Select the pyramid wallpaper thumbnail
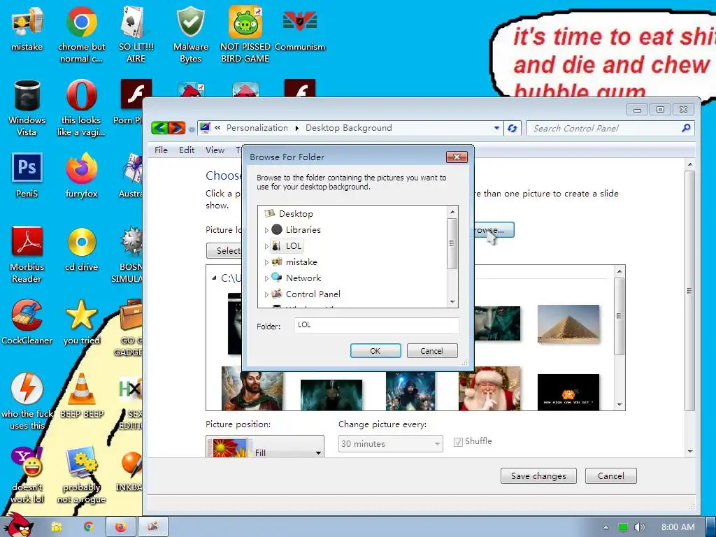This screenshot has width=716, height=537. point(568,324)
